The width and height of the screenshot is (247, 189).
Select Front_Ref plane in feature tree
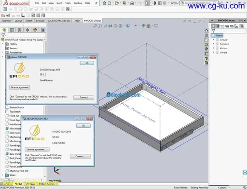[14, 116]
